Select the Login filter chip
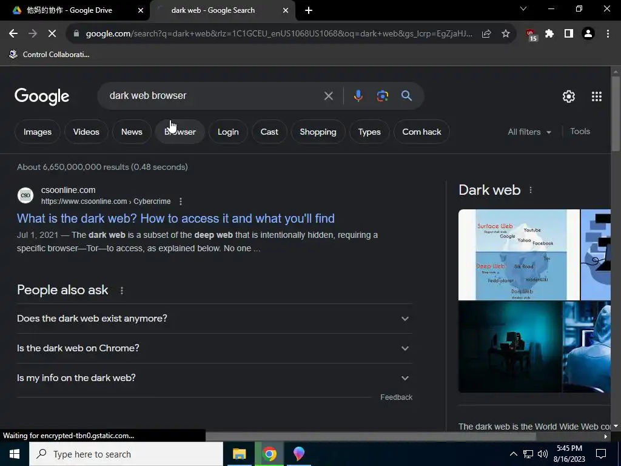 (228, 132)
